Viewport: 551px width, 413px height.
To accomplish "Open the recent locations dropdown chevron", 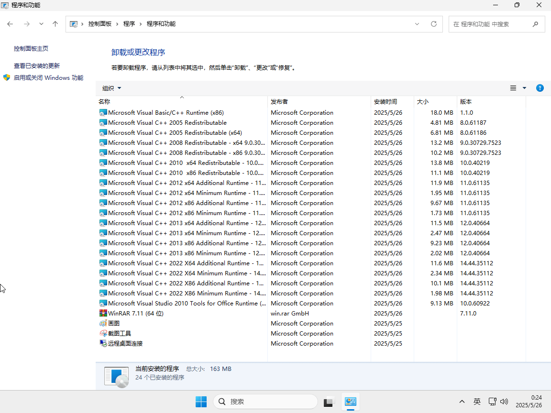I will click(41, 24).
